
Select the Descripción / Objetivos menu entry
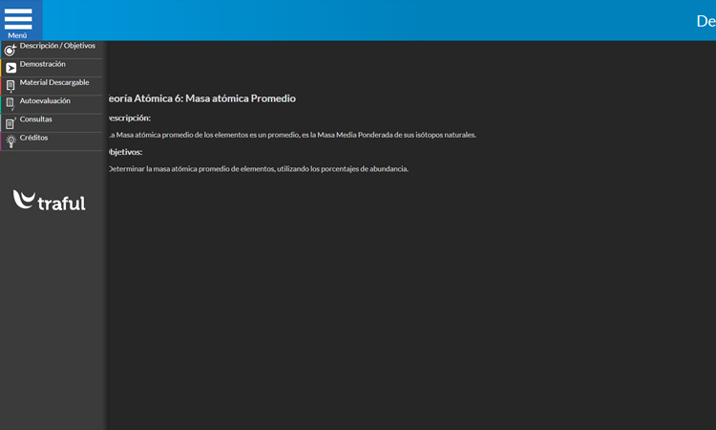tap(57, 46)
